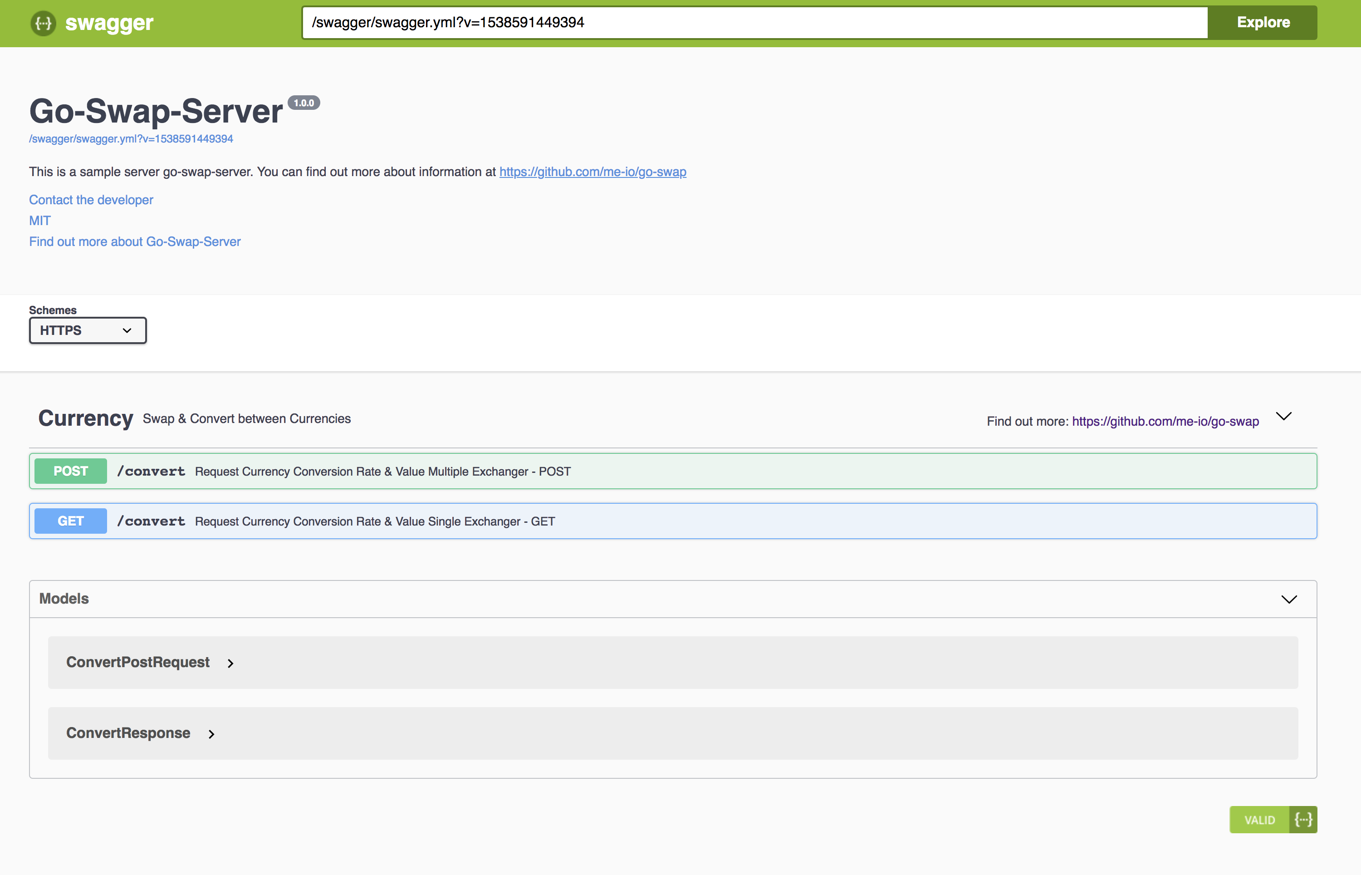Open the HTTPS schemes dropdown
This screenshot has height=875, width=1361.
[87, 330]
